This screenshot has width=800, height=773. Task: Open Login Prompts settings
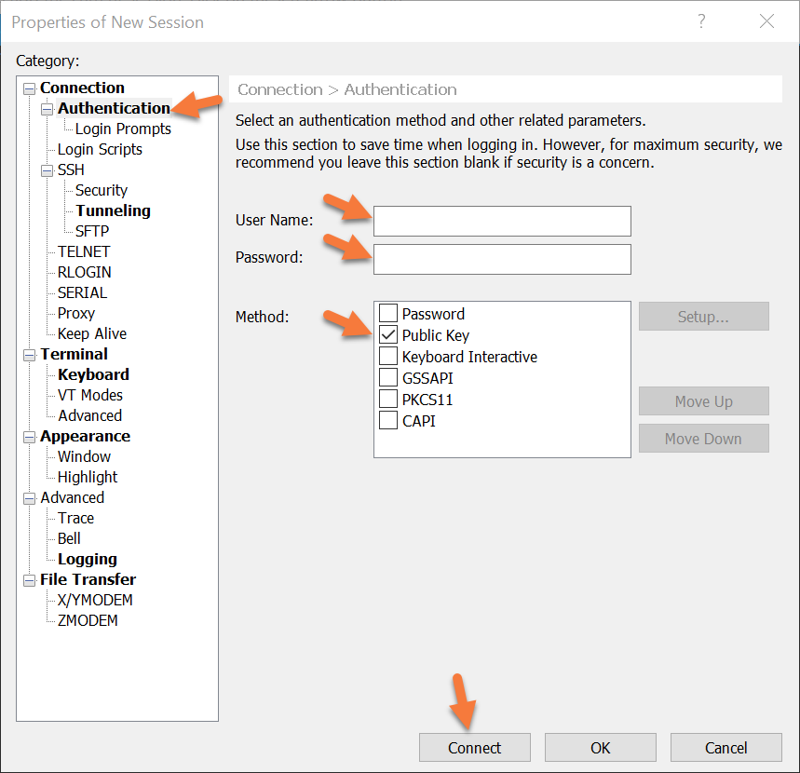pos(123,129)
